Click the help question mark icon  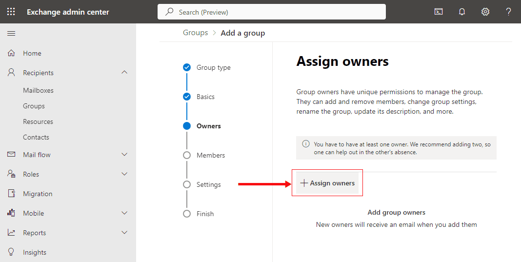pyautogui.click(x=508, y=12)
